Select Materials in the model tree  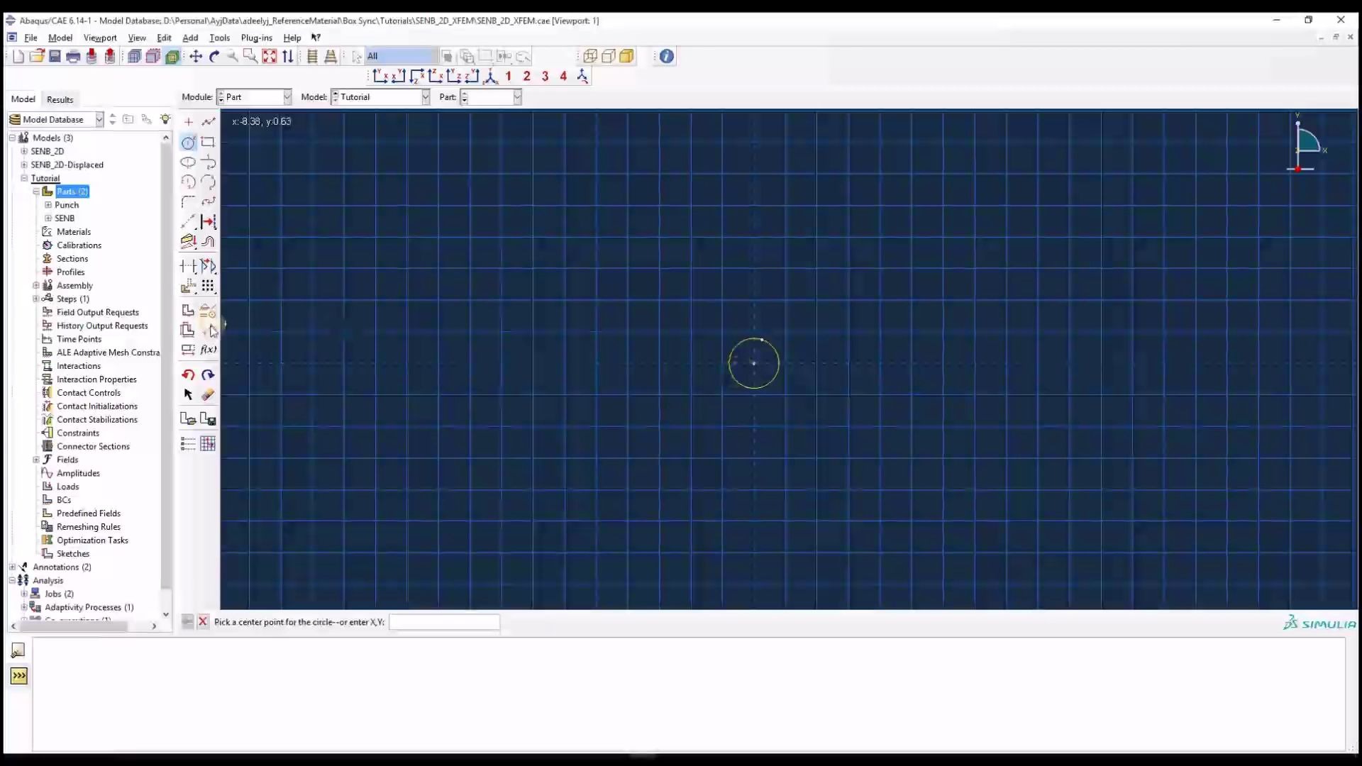73,231
